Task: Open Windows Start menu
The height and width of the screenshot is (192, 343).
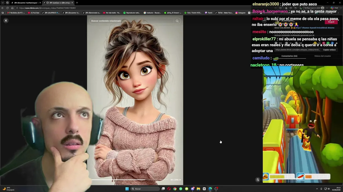Action: [127, 189]
